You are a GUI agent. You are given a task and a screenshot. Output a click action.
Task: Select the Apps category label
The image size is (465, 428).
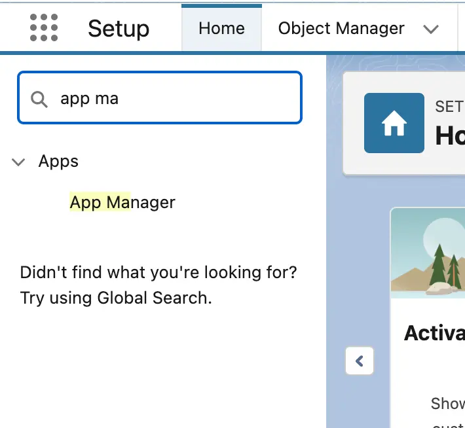58,162
